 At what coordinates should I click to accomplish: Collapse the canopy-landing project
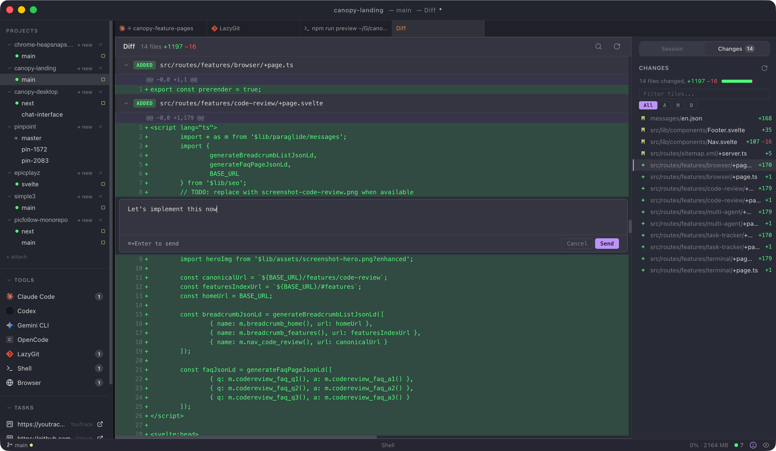click(x=9, y=68)
